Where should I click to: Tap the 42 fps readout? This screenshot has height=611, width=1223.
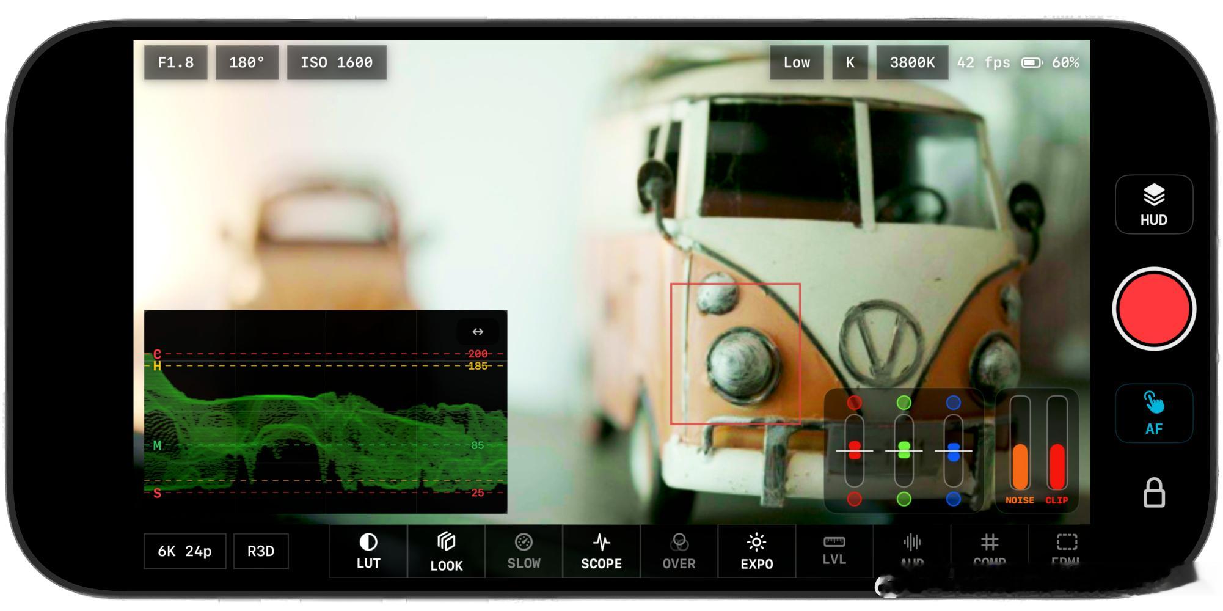tap(984, 62)
